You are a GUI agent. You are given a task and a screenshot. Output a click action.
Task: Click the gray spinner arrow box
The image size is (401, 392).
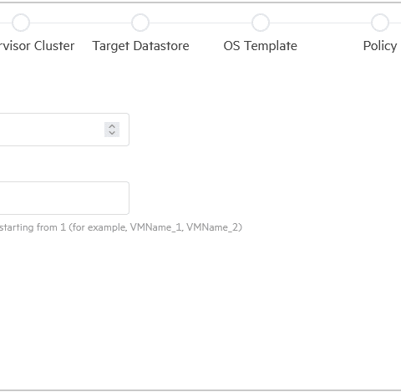(x=112, y=130)
